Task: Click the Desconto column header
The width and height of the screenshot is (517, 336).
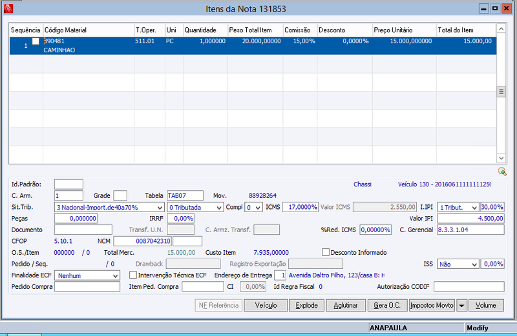Action: click(x=345, y=30)
